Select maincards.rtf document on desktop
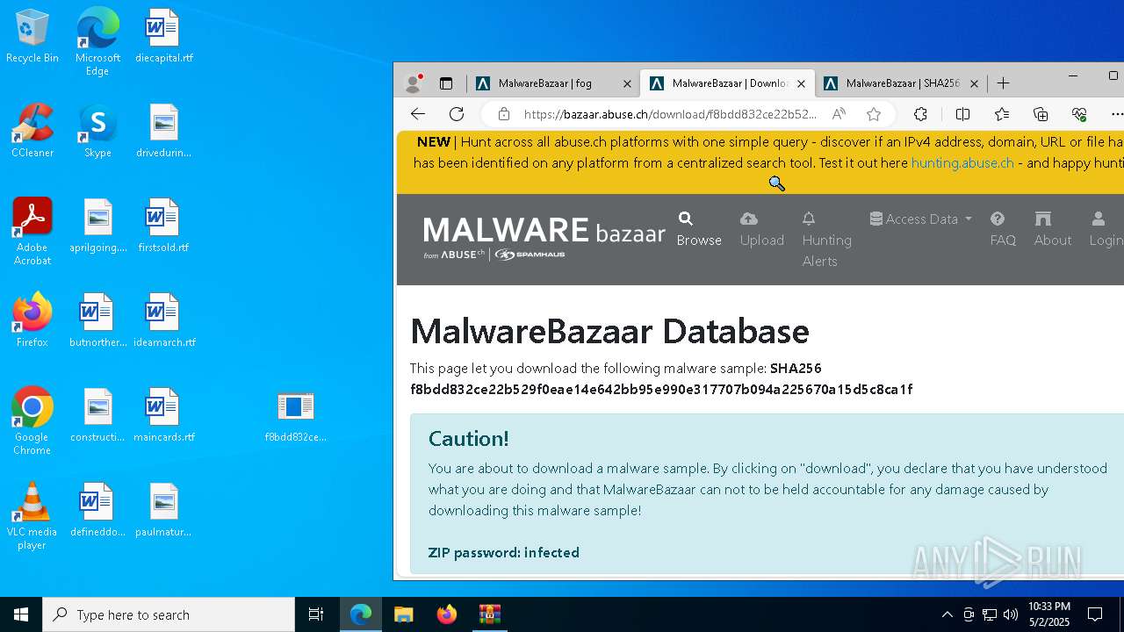This screenshot has width=1124, height=632. pos(163,415)
